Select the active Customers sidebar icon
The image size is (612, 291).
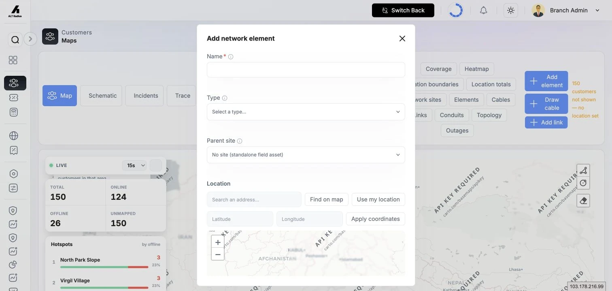coord(15,83)
